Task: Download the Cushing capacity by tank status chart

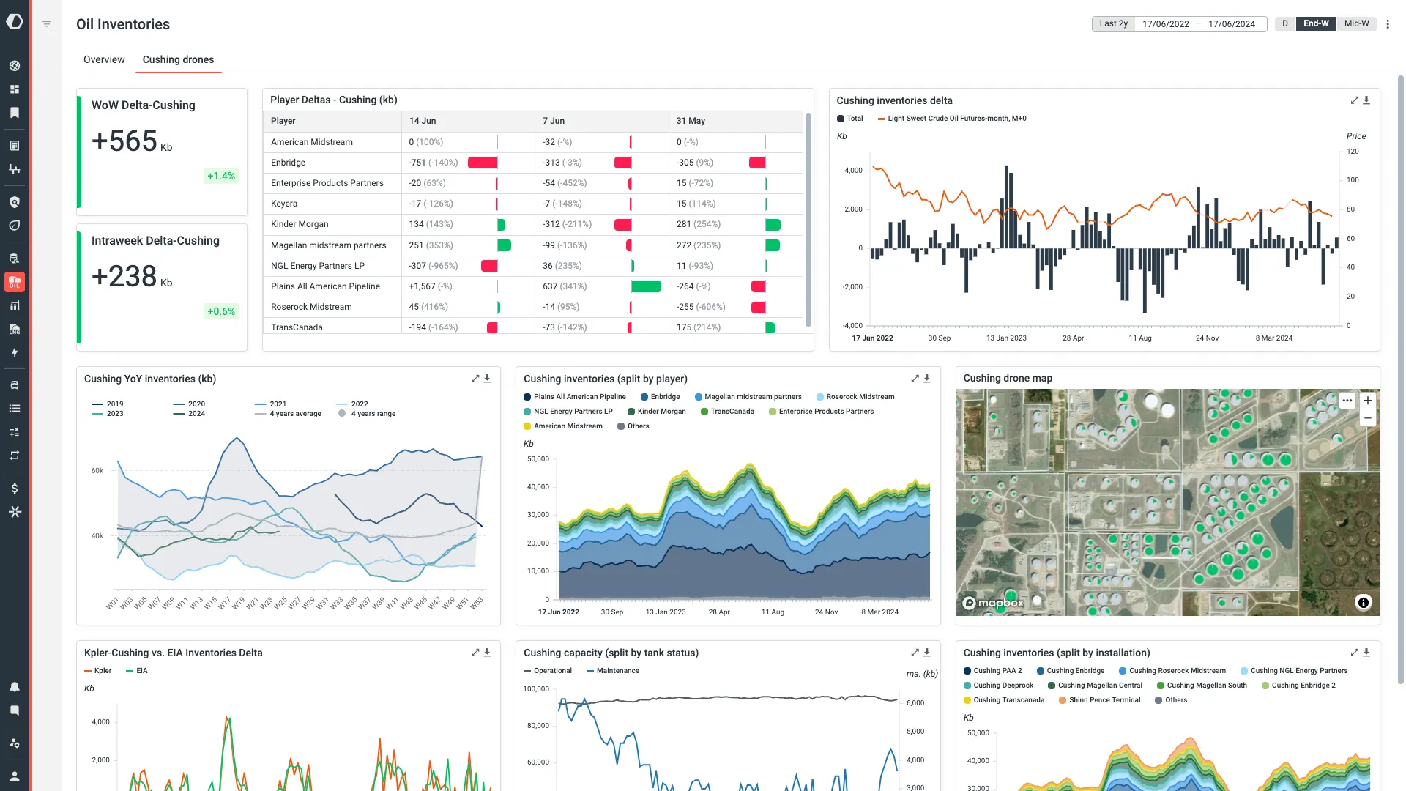Action: [926, 653]
